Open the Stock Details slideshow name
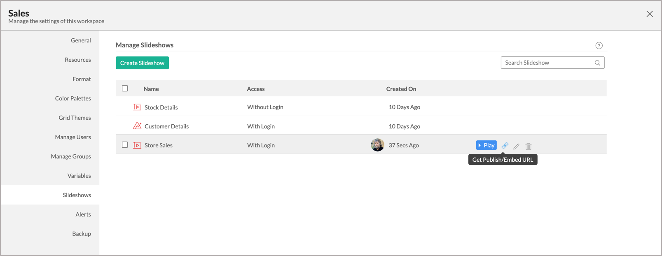This screenshot has height=256, width=662. pyautogui.click(x=161, y=107)
